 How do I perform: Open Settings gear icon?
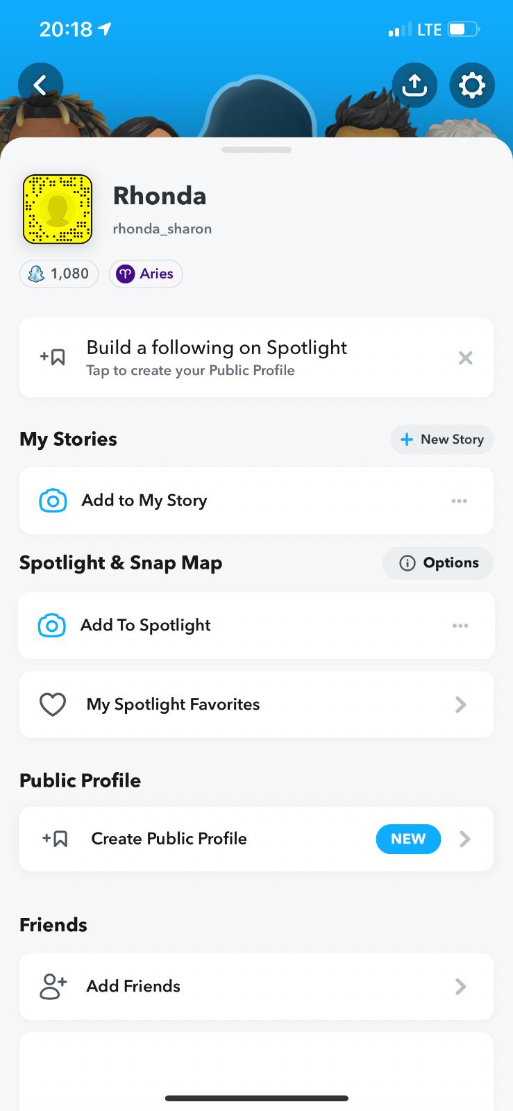(x=472, y=85)
